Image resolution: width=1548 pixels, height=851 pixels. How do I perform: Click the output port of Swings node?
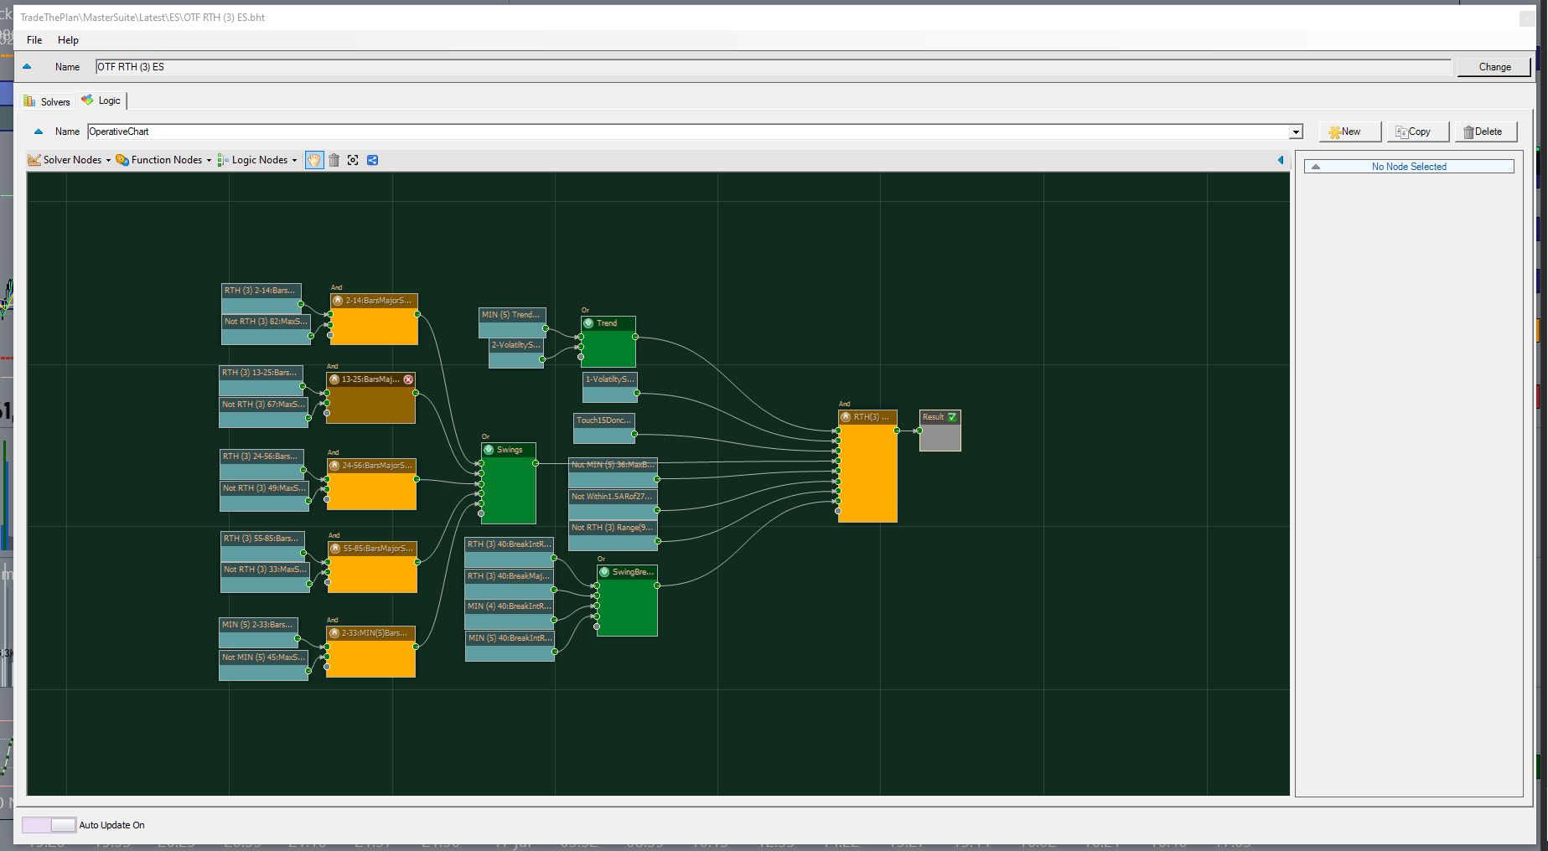pyautogui.click(x=536, y=463)
